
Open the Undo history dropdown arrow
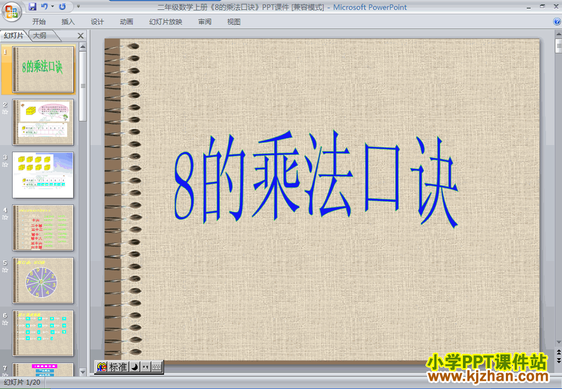coord(53,7)
